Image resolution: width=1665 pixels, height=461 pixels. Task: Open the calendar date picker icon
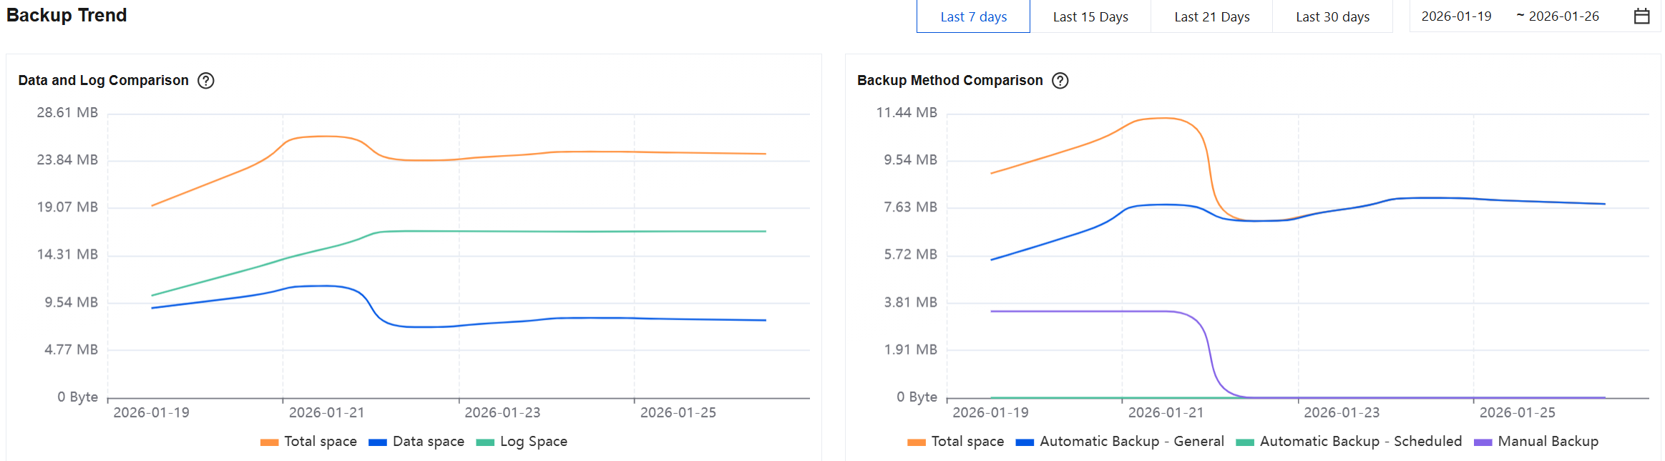click(1642, 16)
